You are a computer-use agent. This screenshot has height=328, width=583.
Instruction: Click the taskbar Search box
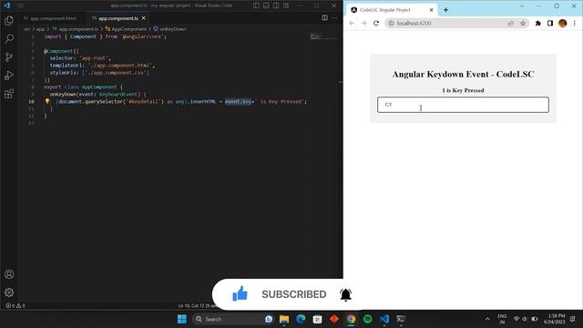(x=233, y=319)
